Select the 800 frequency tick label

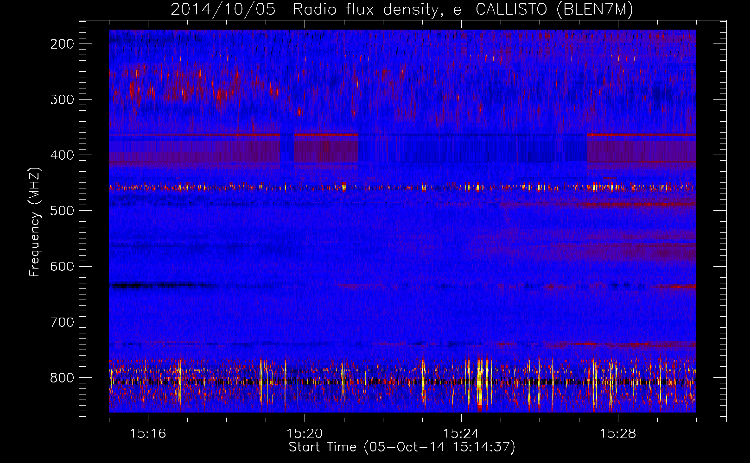click(x=62, y=378)
